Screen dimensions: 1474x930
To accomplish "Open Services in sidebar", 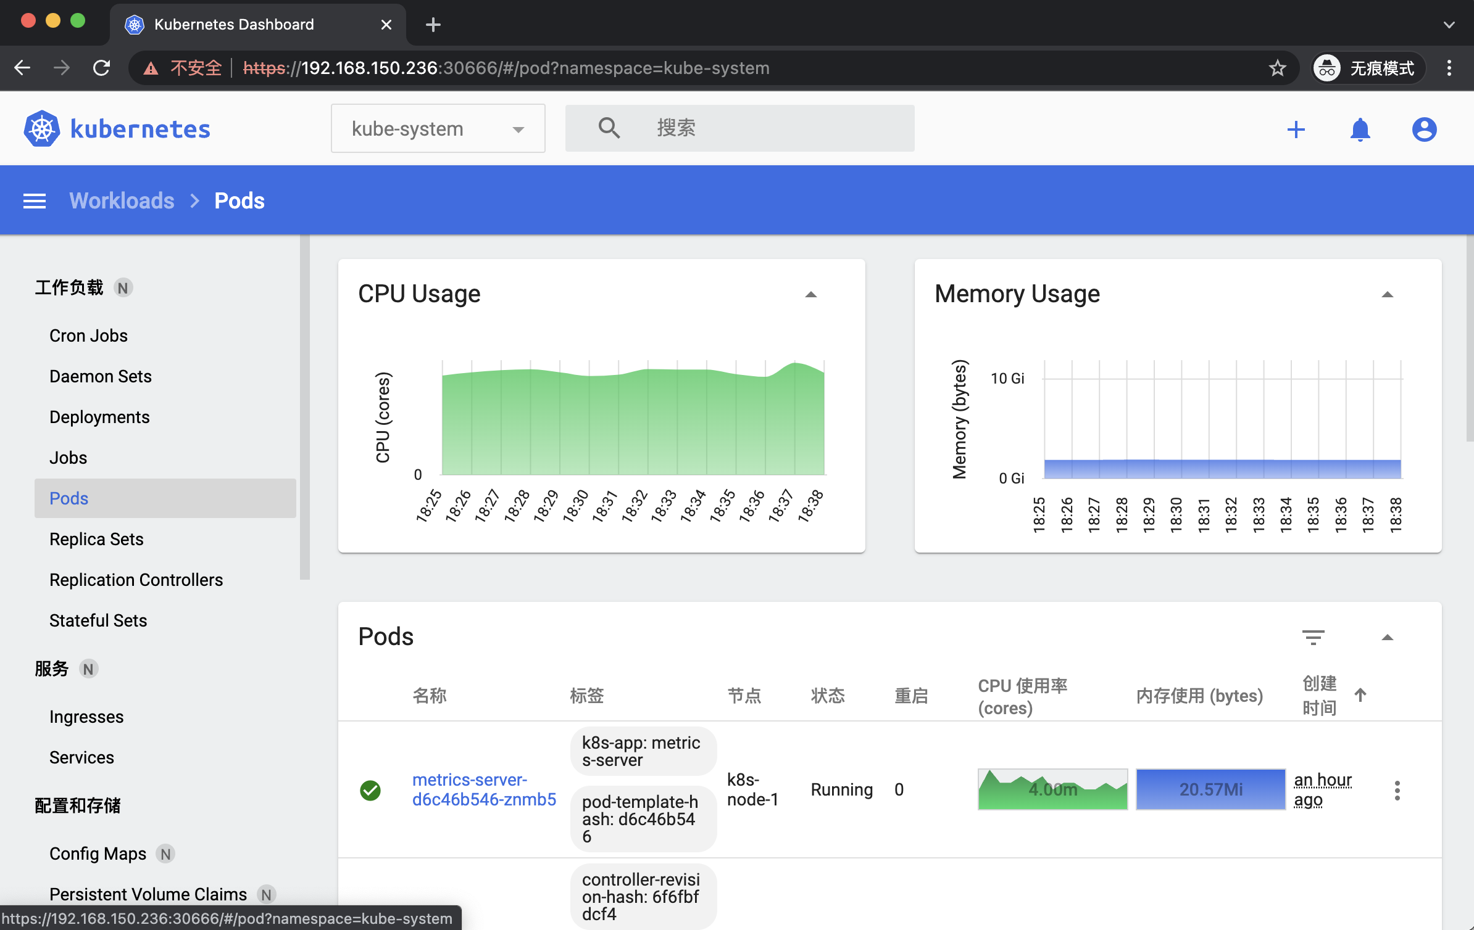I will point(81,757).
